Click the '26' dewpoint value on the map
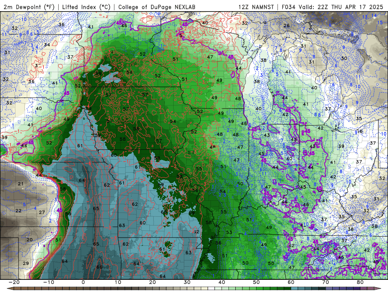388x291 pixels. 286,25
